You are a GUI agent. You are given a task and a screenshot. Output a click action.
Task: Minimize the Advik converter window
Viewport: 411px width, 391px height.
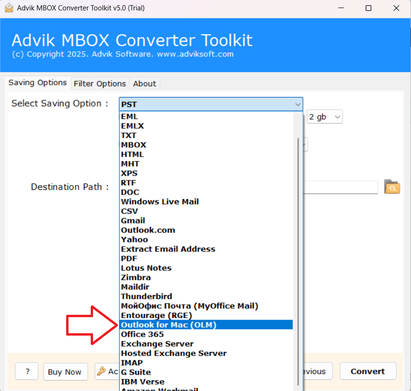click(341, 8)
